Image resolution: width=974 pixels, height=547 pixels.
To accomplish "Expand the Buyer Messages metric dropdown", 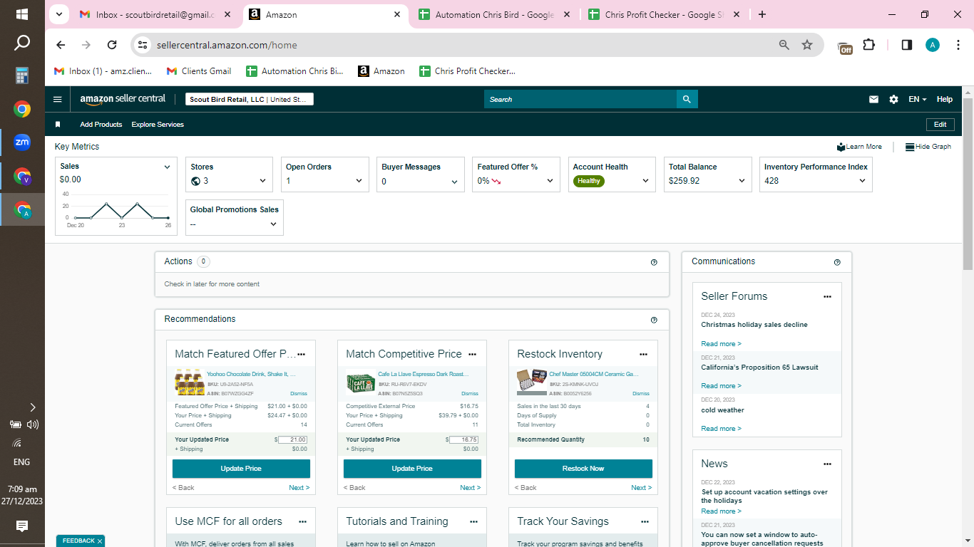I will 454,181.
